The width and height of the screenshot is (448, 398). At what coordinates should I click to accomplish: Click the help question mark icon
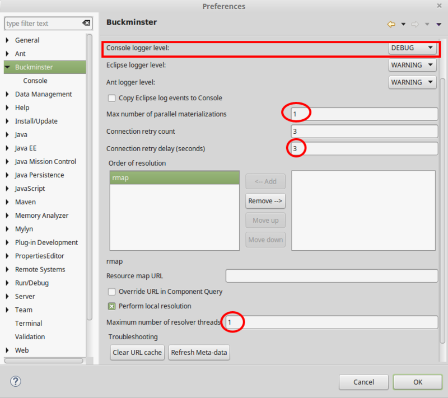[x=15, y=381]
